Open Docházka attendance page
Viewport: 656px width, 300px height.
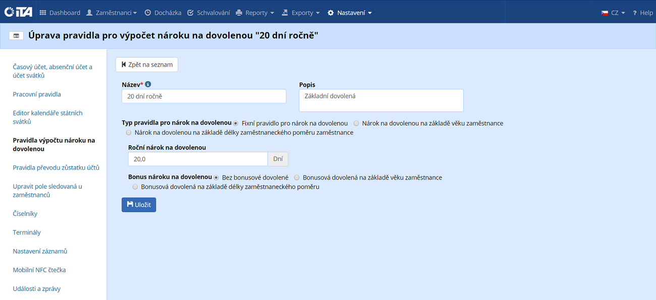[162, 13]
